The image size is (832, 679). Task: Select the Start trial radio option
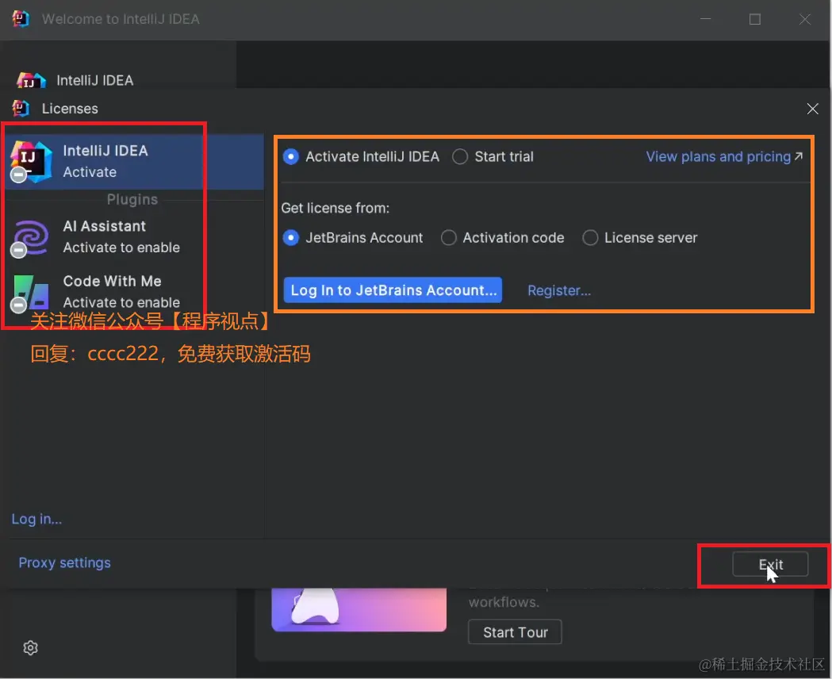[x=493, y=157]
